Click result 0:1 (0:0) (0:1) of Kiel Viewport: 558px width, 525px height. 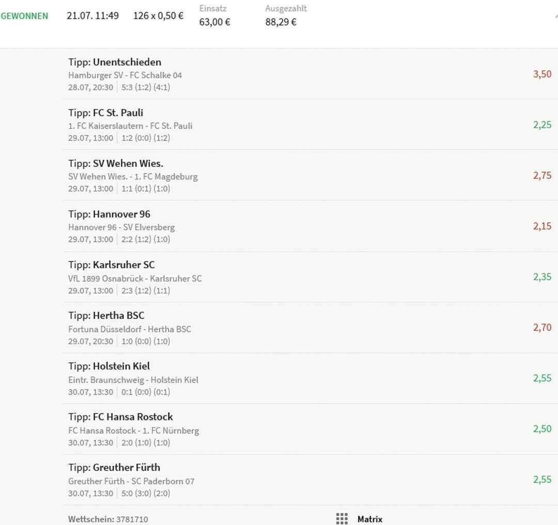pyautogui.click(x=146, y=392)
